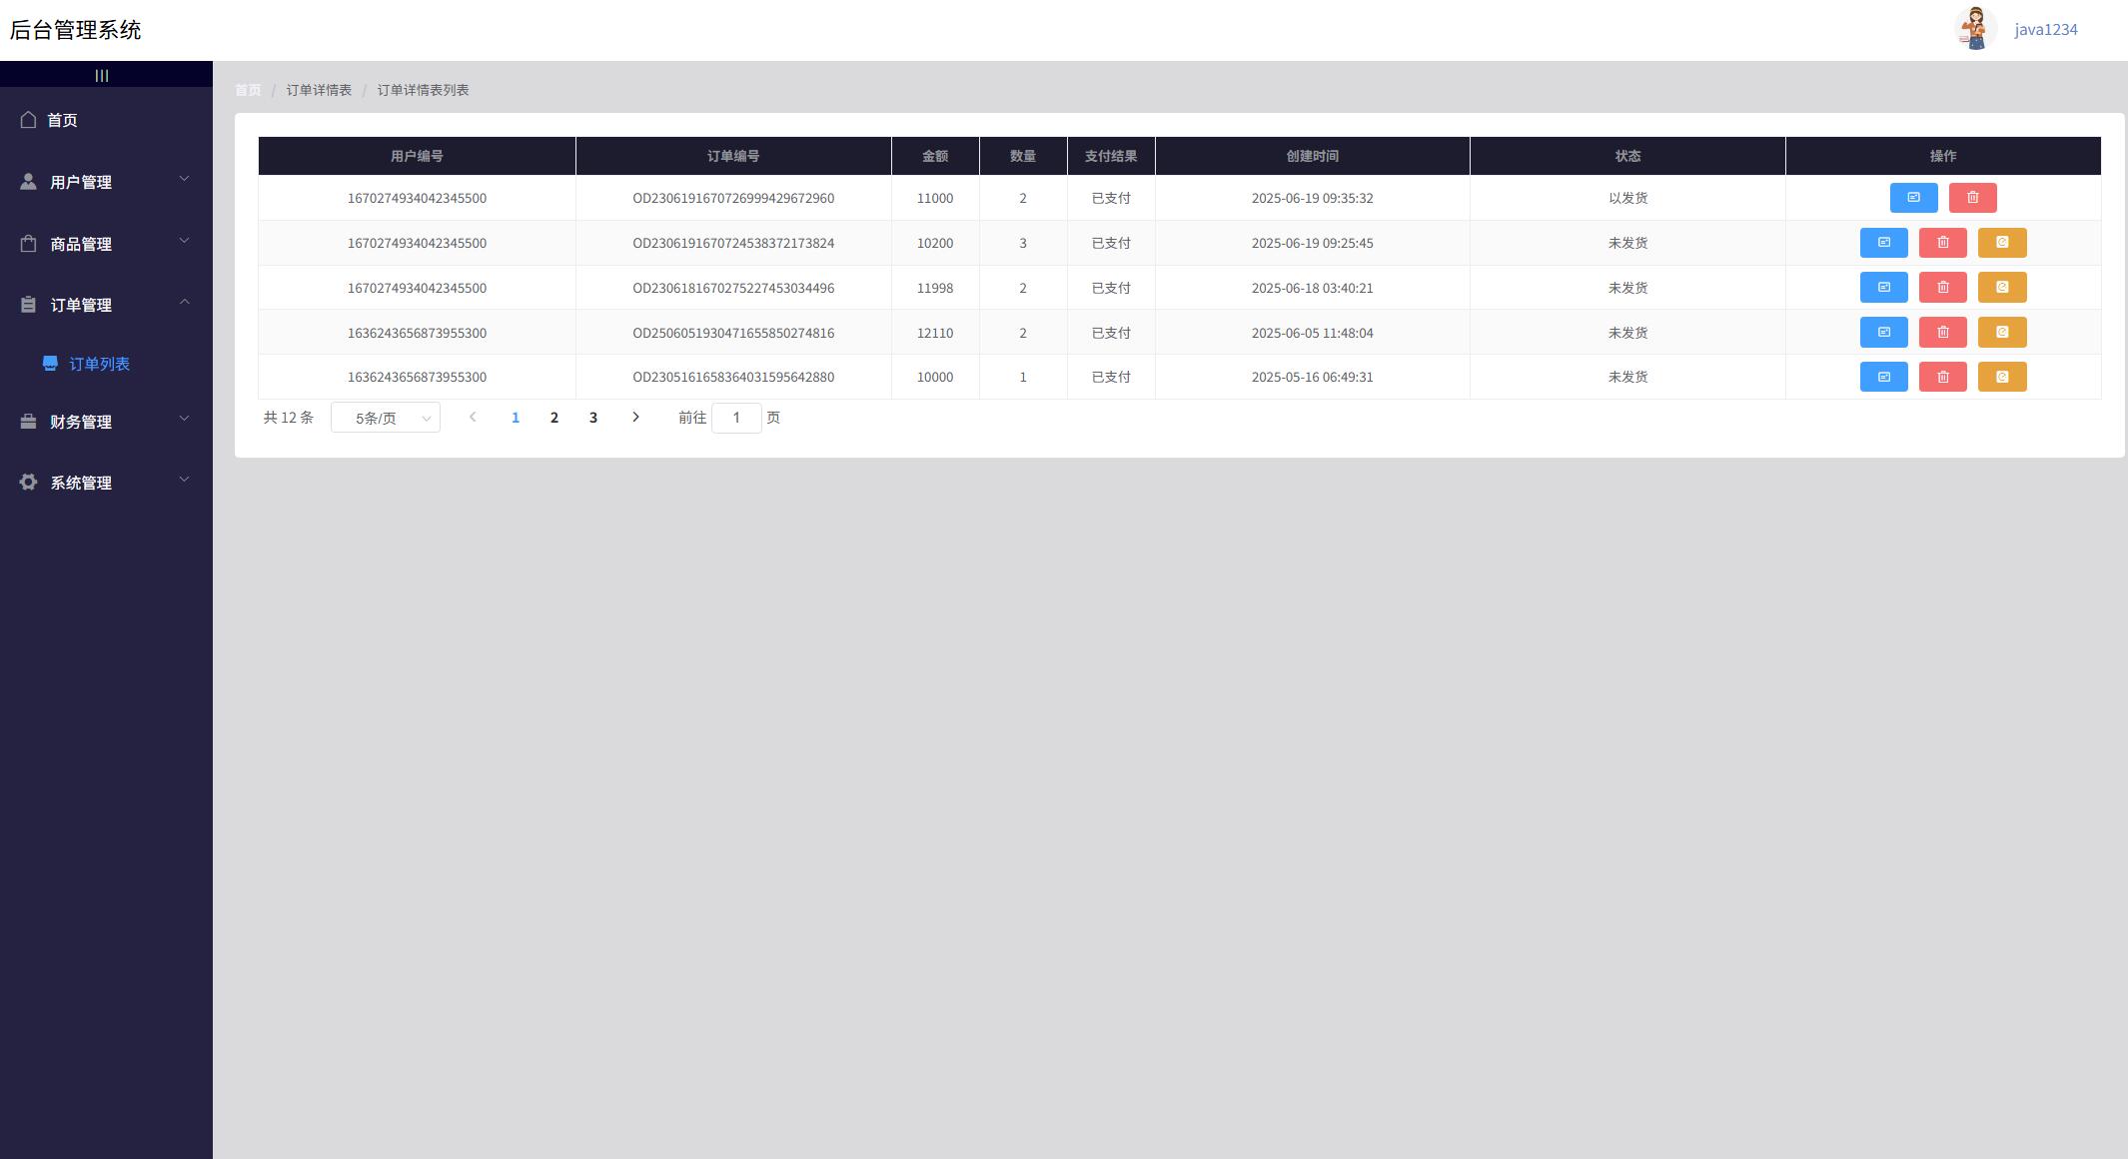
Task: Click the java1234 user avatar
Action: pos(1975,29)
